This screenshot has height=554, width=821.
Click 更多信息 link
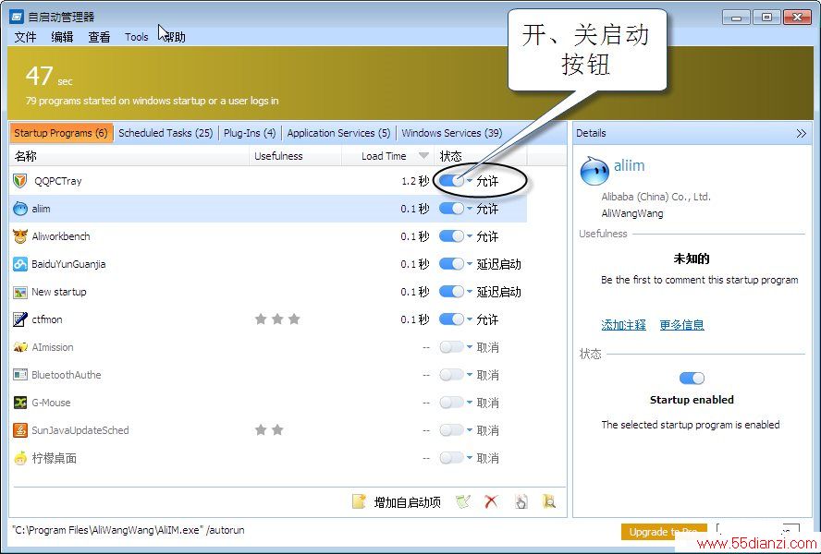pos(681,325)
